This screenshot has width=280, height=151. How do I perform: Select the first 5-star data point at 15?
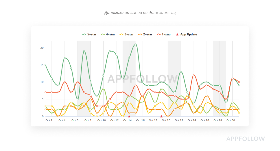[x=45, y=65]
